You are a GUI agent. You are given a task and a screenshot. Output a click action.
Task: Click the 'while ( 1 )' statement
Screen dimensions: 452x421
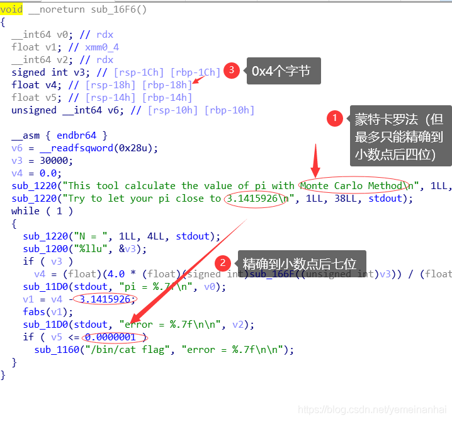pyautogui.click(x=42, y=211)
